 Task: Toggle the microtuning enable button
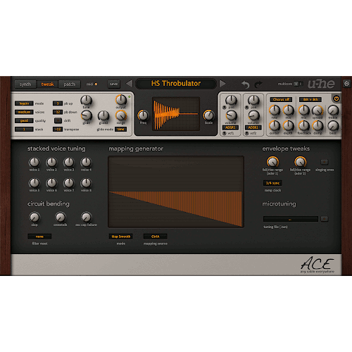tap(325, 219)
